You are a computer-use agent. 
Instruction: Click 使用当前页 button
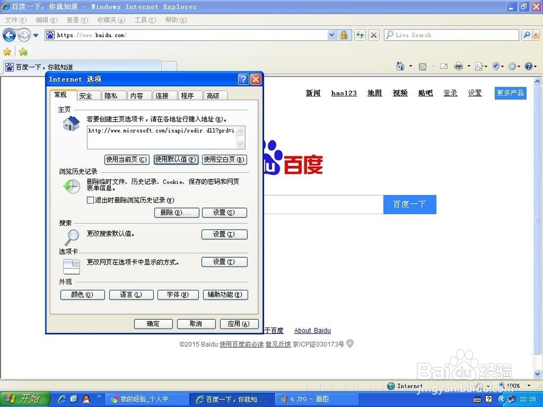[127, 160]
